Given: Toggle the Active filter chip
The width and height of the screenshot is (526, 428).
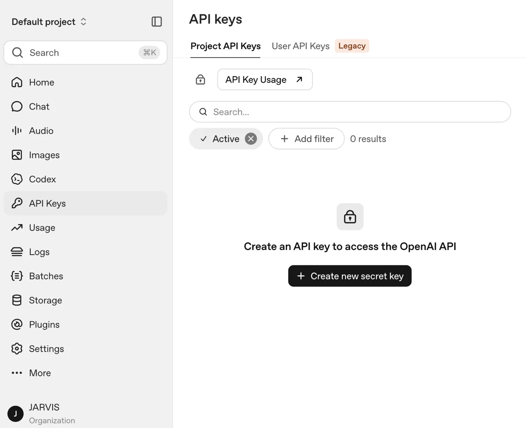Looking at the screenshot, I should pos(226,139).
